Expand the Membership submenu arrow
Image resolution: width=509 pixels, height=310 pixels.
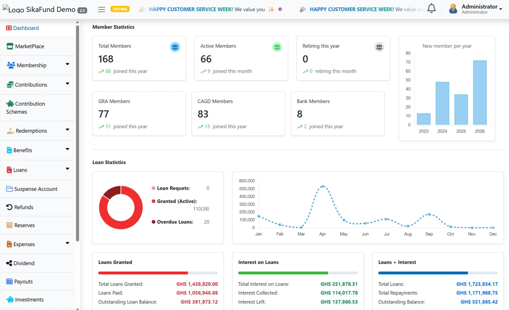pos(68,64)
